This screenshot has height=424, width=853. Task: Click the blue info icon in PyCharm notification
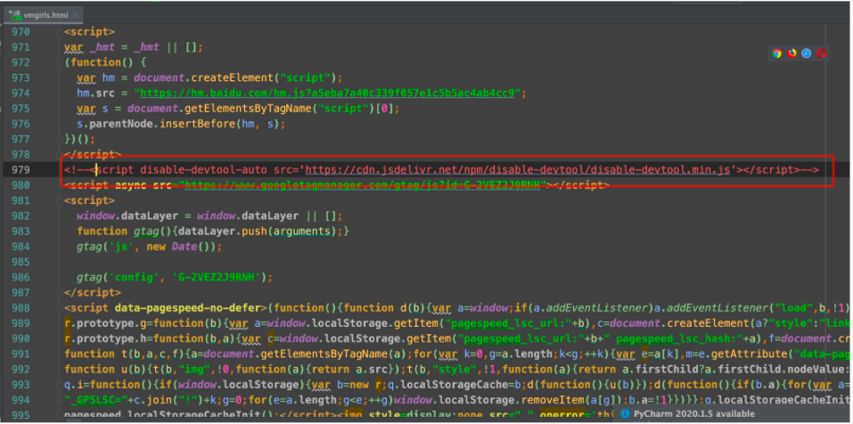(x=626, y=413)
